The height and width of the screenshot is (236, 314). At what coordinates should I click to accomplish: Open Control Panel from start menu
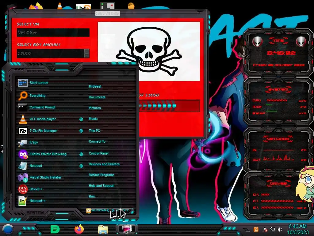98,153
